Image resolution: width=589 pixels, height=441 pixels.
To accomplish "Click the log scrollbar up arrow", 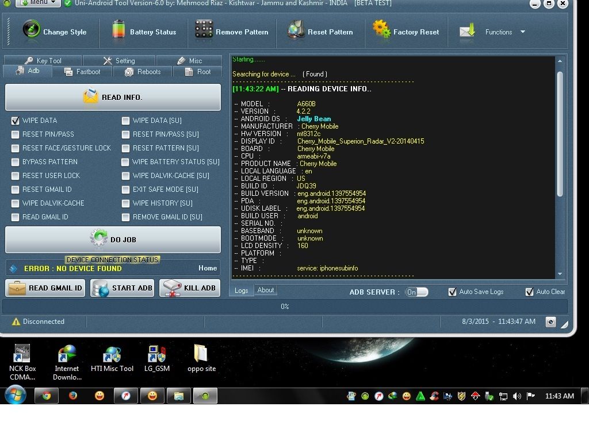I will coord(560,61).
